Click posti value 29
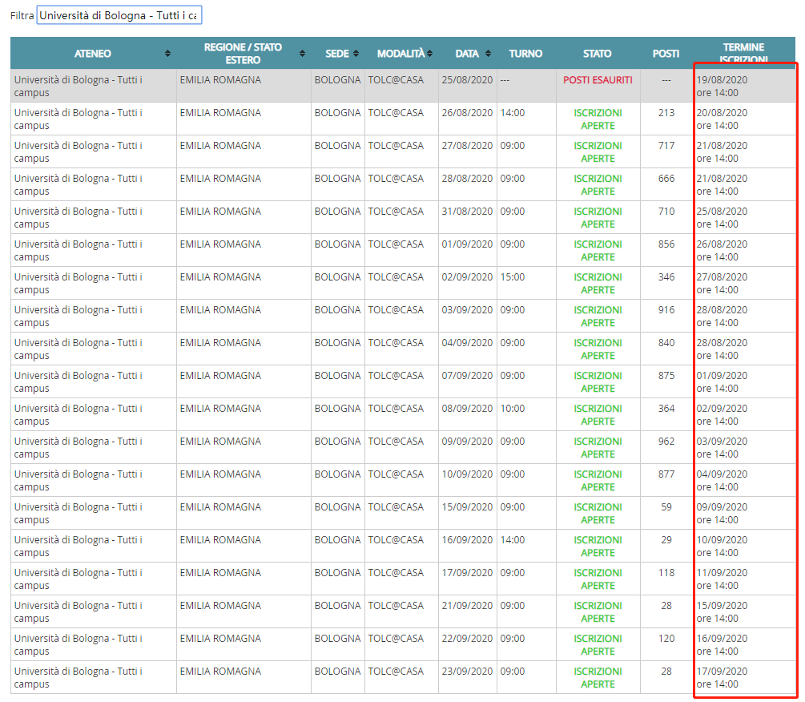Image resolution: width=805 pixels, height=702 pixels. pyautogui.click(x=666, y=540)
